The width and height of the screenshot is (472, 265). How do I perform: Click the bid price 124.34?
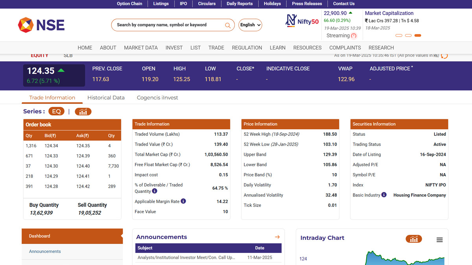point(51,146)
